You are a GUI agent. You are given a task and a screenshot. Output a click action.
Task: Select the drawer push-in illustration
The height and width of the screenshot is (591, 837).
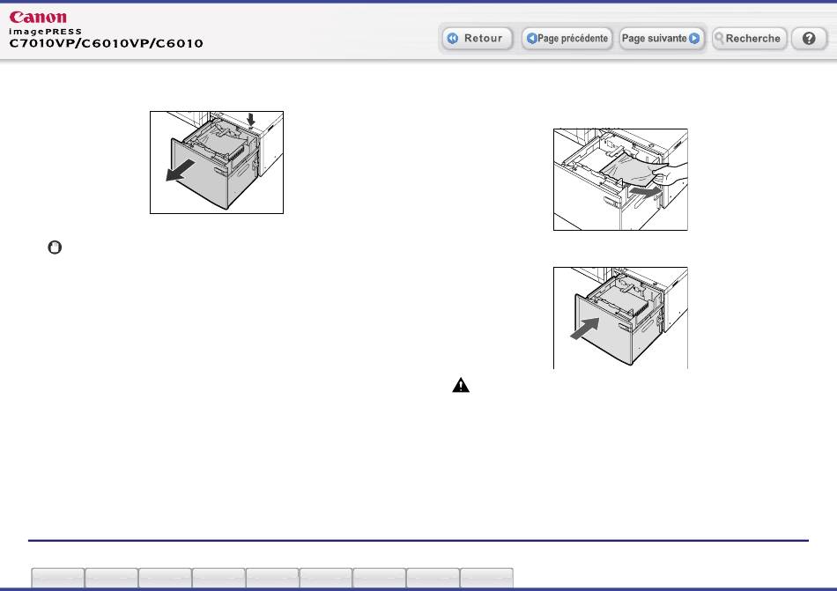pos(619,318)
